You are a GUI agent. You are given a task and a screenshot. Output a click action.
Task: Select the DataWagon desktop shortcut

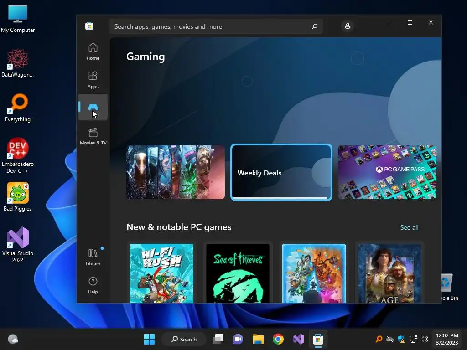[x=18, y=63]
